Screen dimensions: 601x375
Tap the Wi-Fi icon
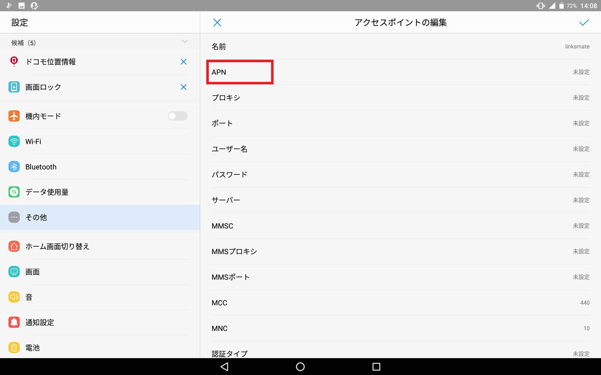point(14,141)
